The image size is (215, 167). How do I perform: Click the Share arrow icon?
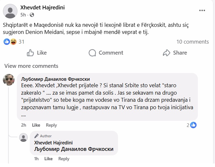[167, 53]
